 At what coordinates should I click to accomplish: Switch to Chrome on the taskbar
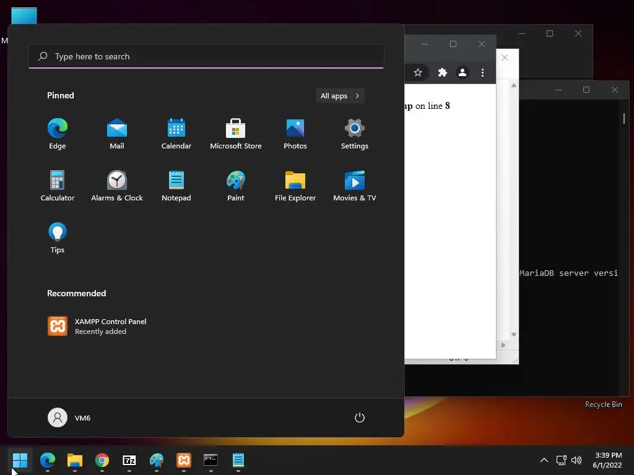102,460
